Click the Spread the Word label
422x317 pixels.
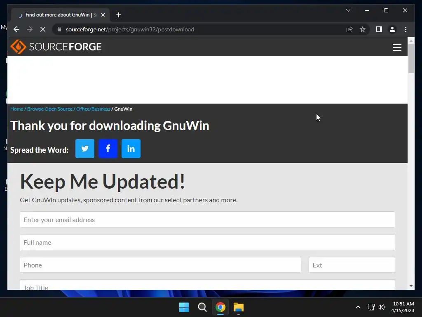(39, 150)
